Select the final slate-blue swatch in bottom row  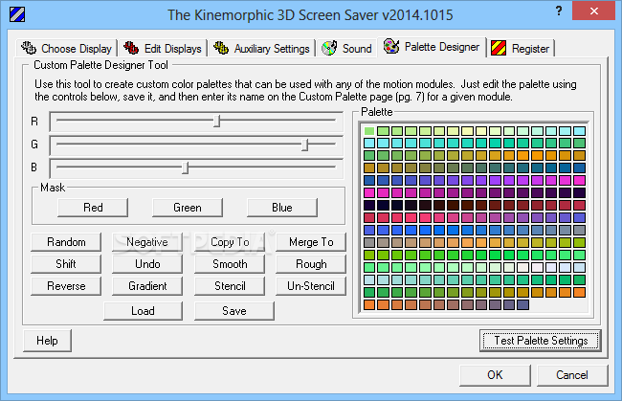point(523,304)
